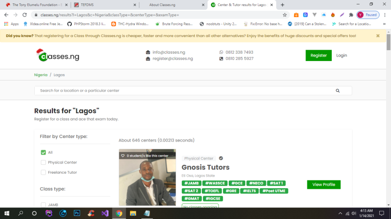Open the Extensions puzzle icon
The height and width of the screenshot is (219, 391).
351,15
